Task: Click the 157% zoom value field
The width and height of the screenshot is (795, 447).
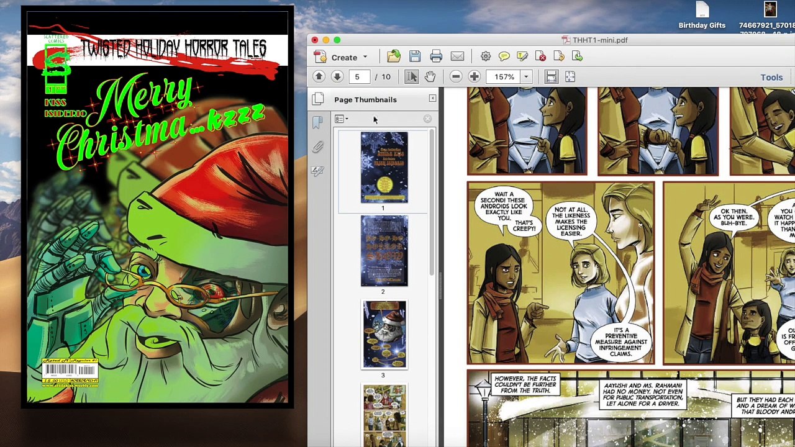Action: click(504, 77)
